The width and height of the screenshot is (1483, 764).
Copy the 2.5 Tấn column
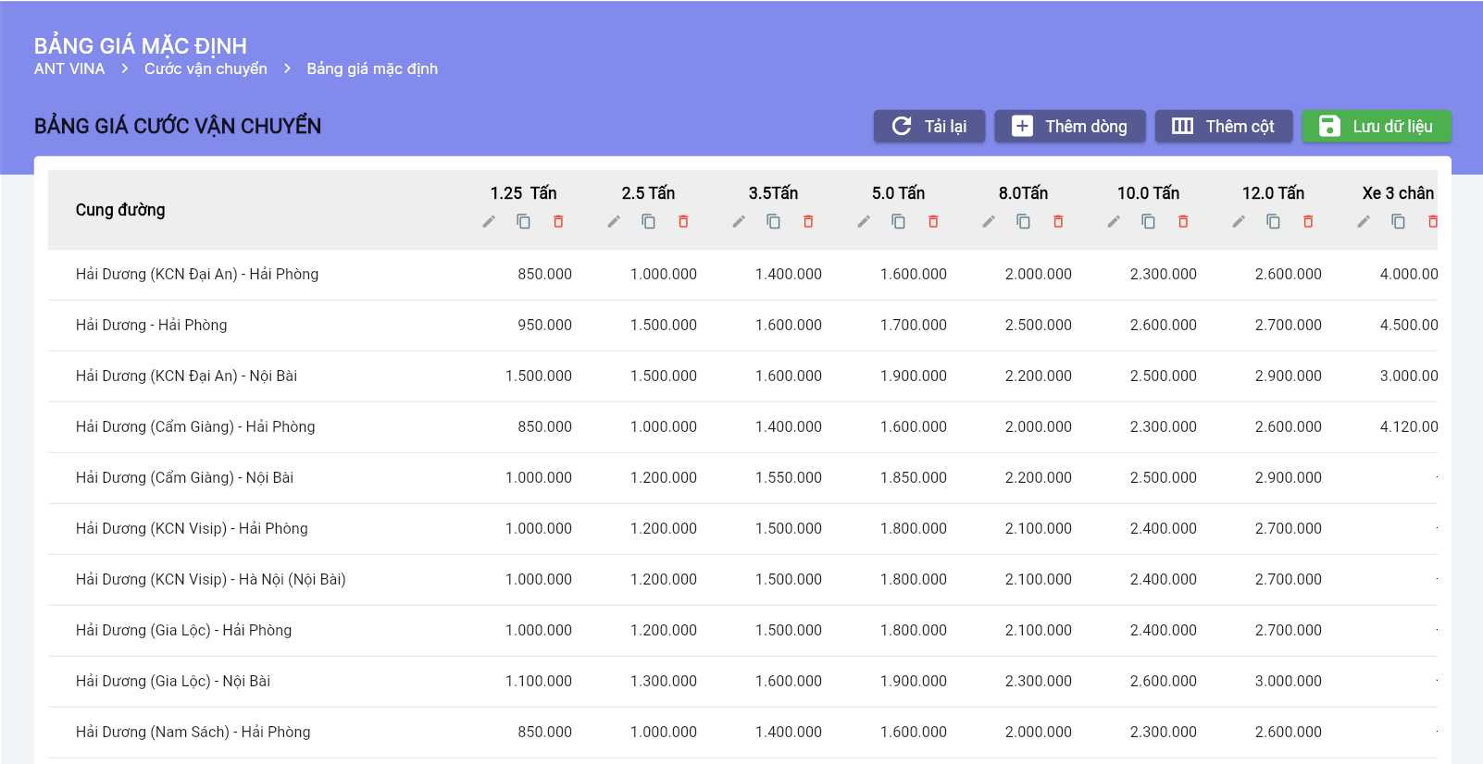click(x=648, y=222)
